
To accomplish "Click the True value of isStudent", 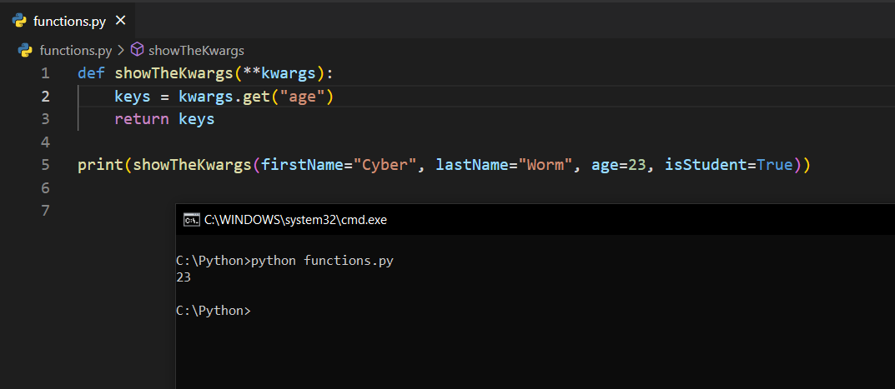I will tap(775, 165).
